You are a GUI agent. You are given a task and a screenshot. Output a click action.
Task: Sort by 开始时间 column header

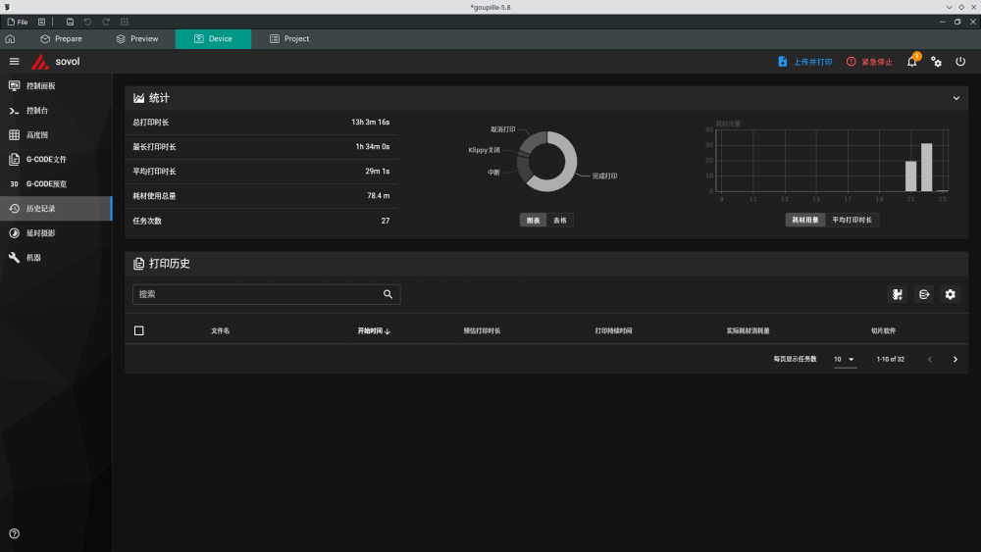374,330
